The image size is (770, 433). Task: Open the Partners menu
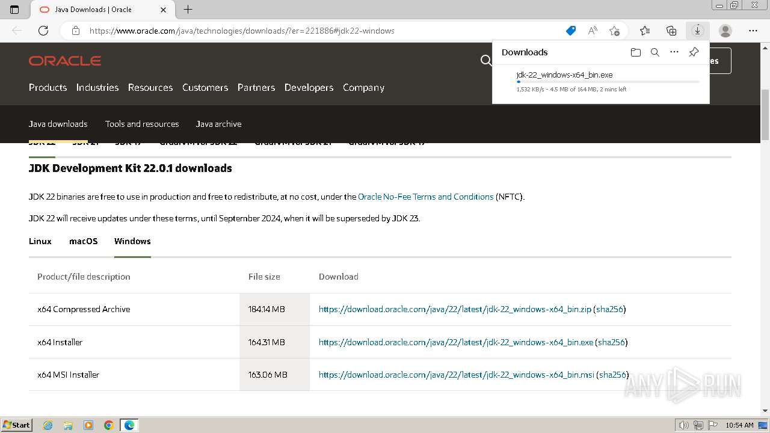(x=256, y=87)
